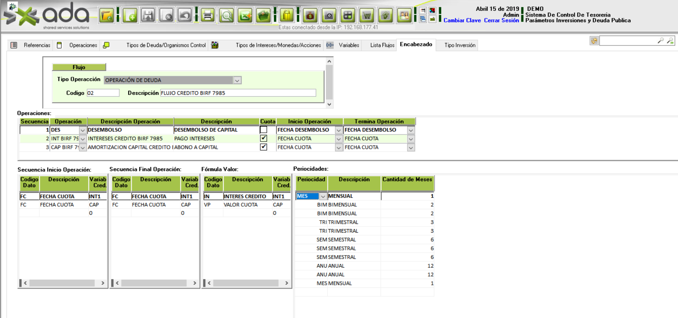This screenshot has height=318, width=678.
Task: Open the Tipo Inversión tab
Action: [x=460, y=45]
